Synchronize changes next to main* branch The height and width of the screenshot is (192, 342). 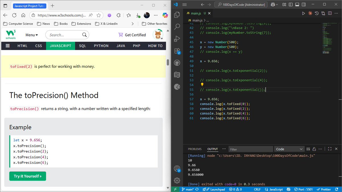[x=197, y=189]
